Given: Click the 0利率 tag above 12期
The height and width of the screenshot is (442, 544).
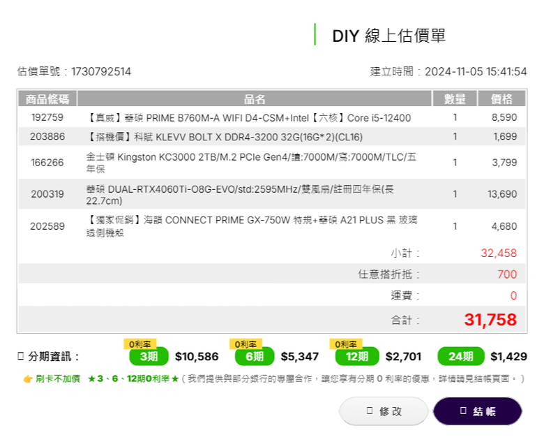Looking at the screenshot, I should point(346,344).
